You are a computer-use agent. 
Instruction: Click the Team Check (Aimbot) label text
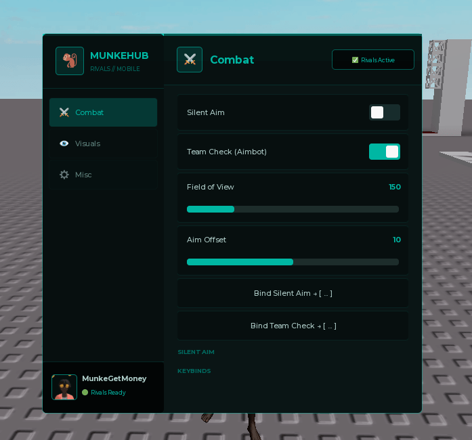click(x=227, y=152)
